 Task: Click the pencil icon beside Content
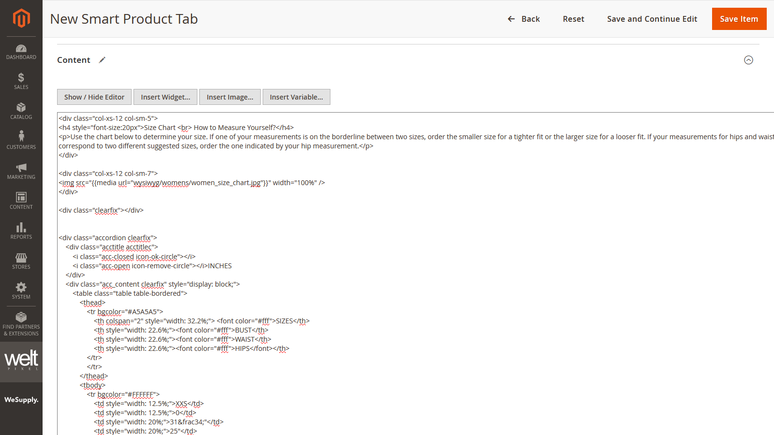[102, 60]
